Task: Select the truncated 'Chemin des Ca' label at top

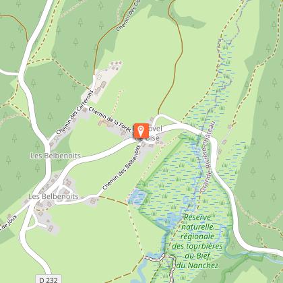Action: coord(129,15)
